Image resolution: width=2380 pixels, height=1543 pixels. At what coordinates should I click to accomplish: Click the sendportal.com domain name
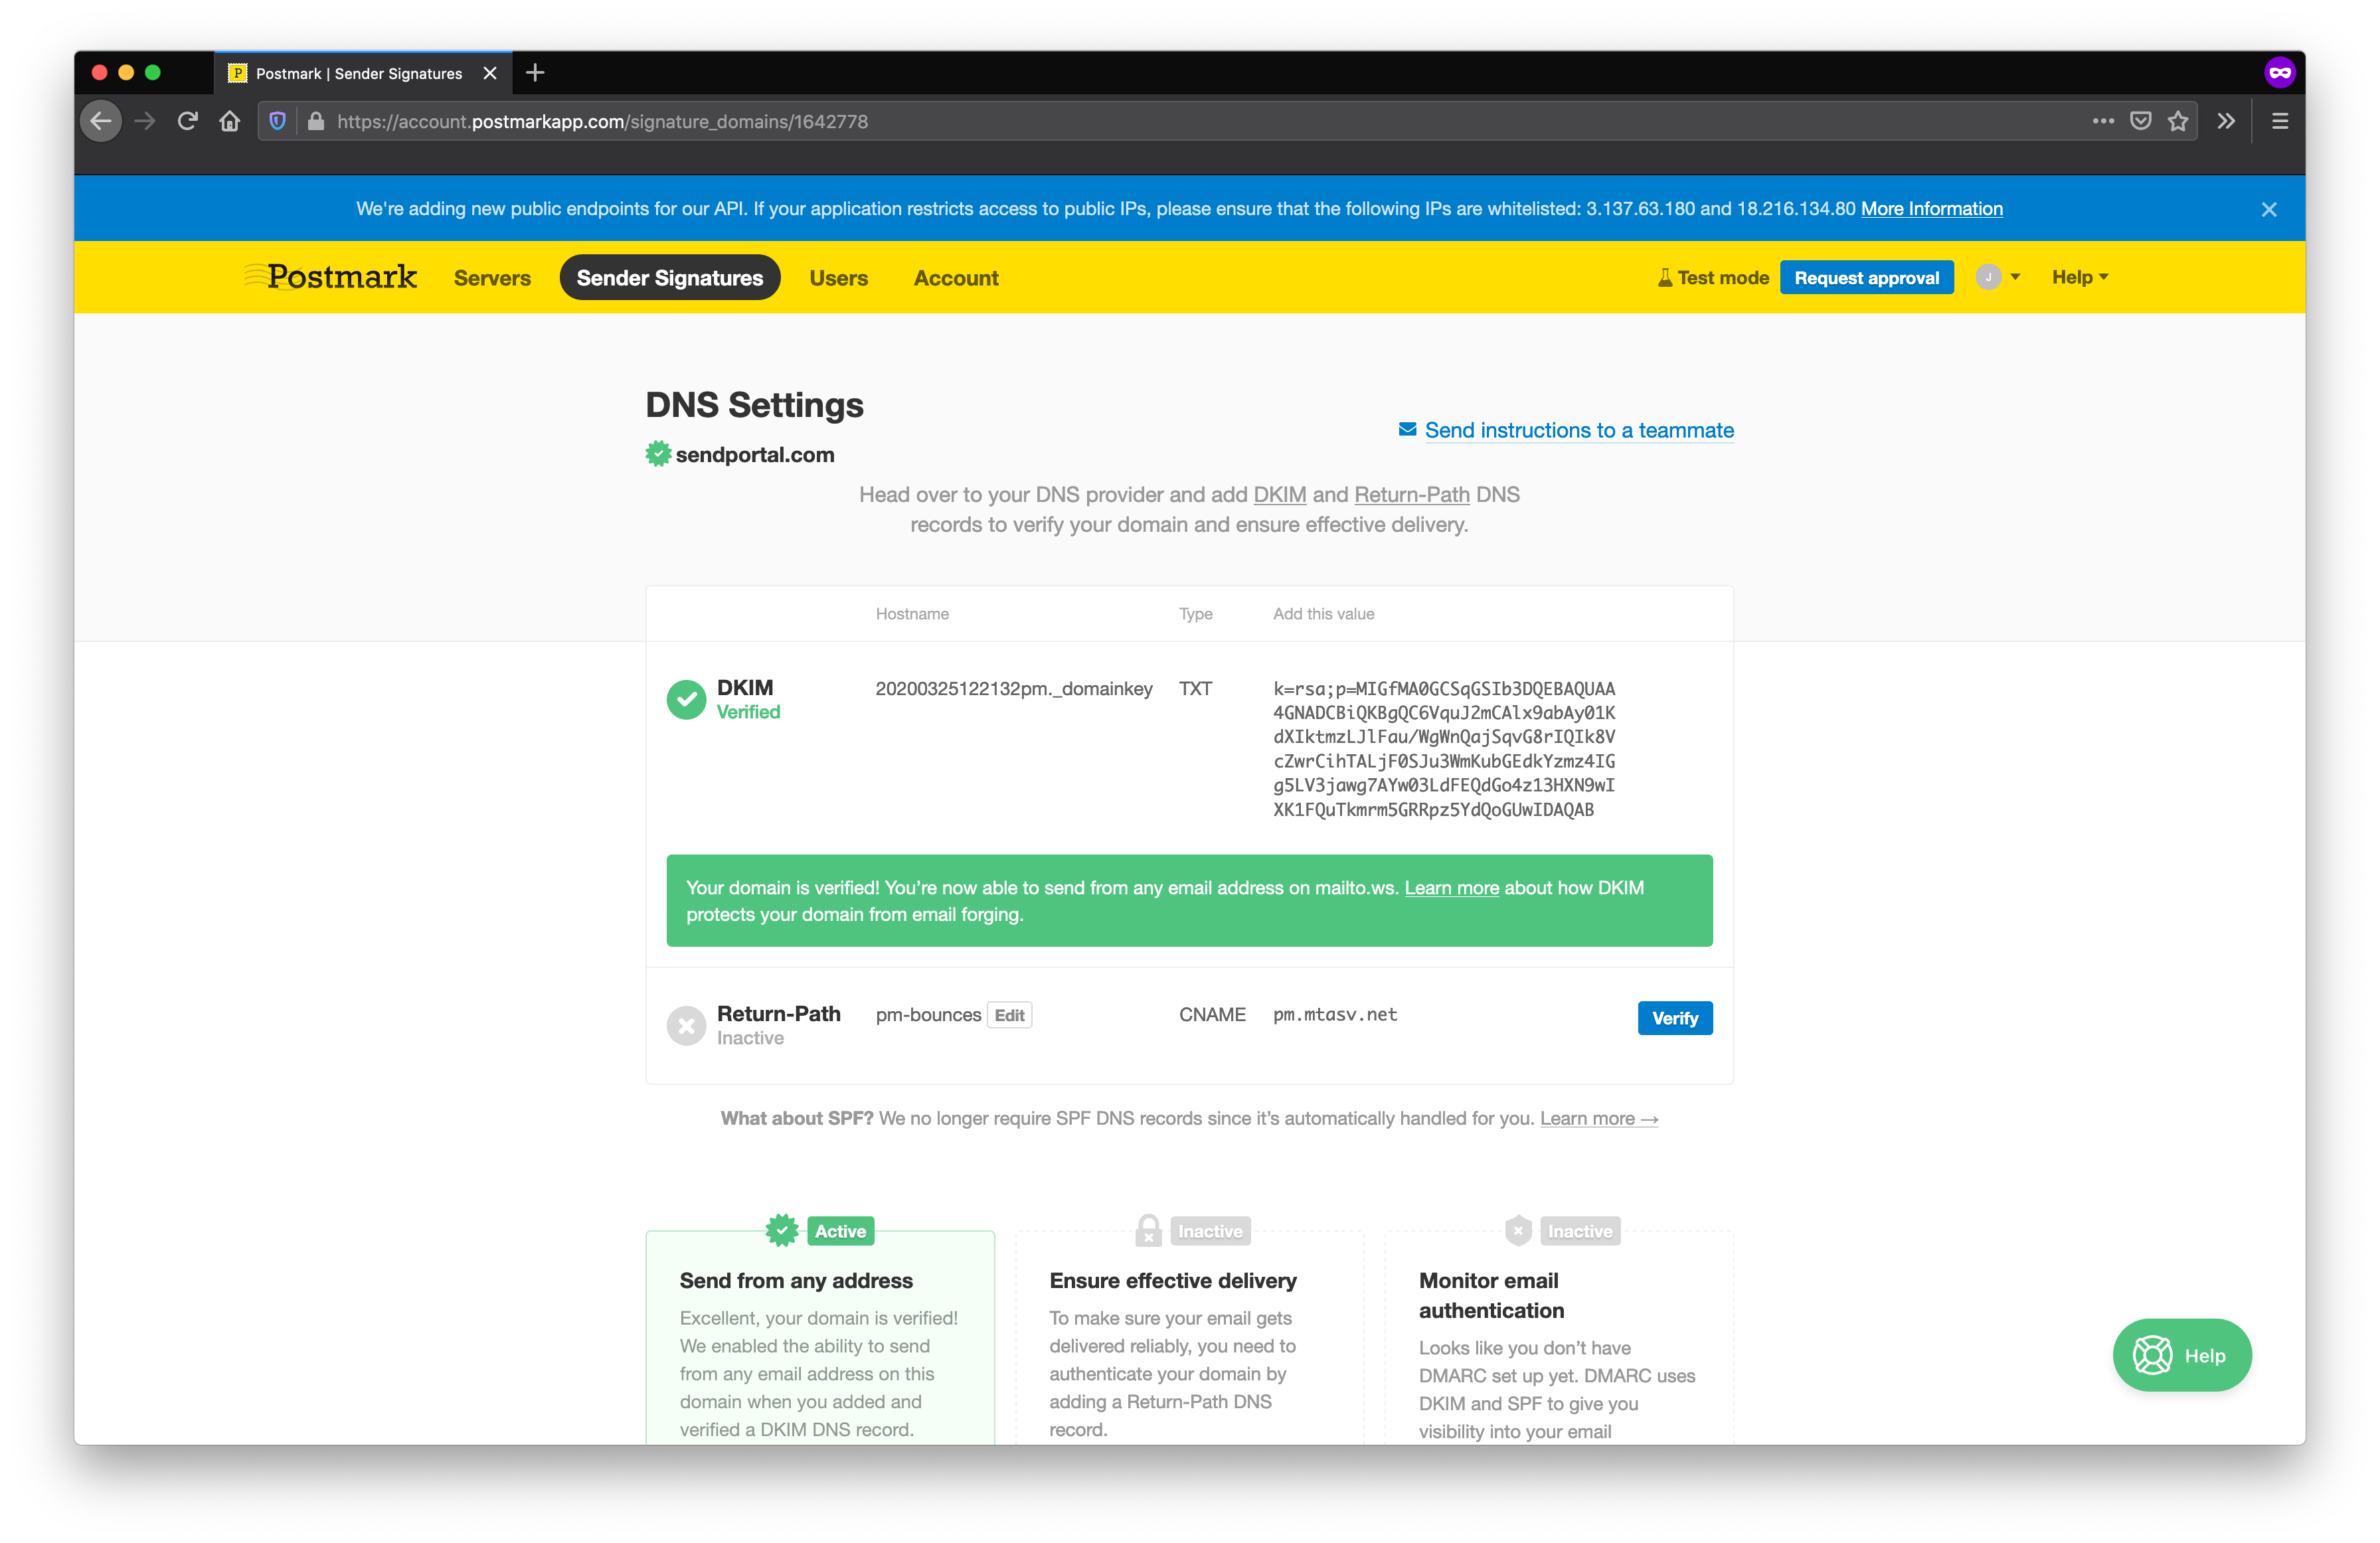coord(754,455)
